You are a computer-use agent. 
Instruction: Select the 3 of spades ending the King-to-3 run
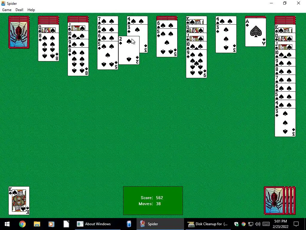(285, 122)
